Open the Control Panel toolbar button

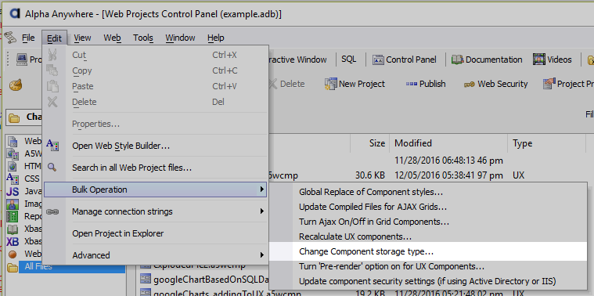(x=404, y=60)
